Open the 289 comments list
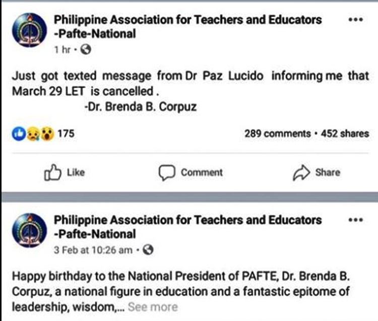 coord(277,133)
